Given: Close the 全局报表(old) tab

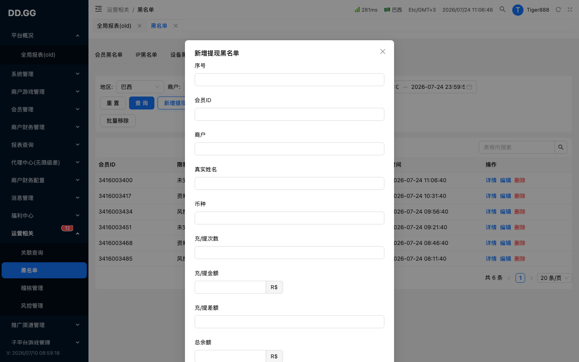Looking at the screenshot, I should tap(140, 26).
